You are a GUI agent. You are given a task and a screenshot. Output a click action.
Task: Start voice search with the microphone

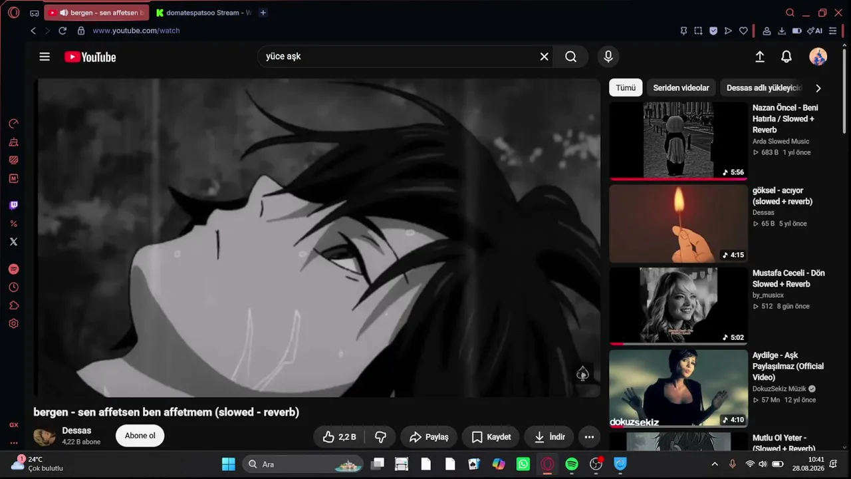pyautogui.click(x=608, y=57)
